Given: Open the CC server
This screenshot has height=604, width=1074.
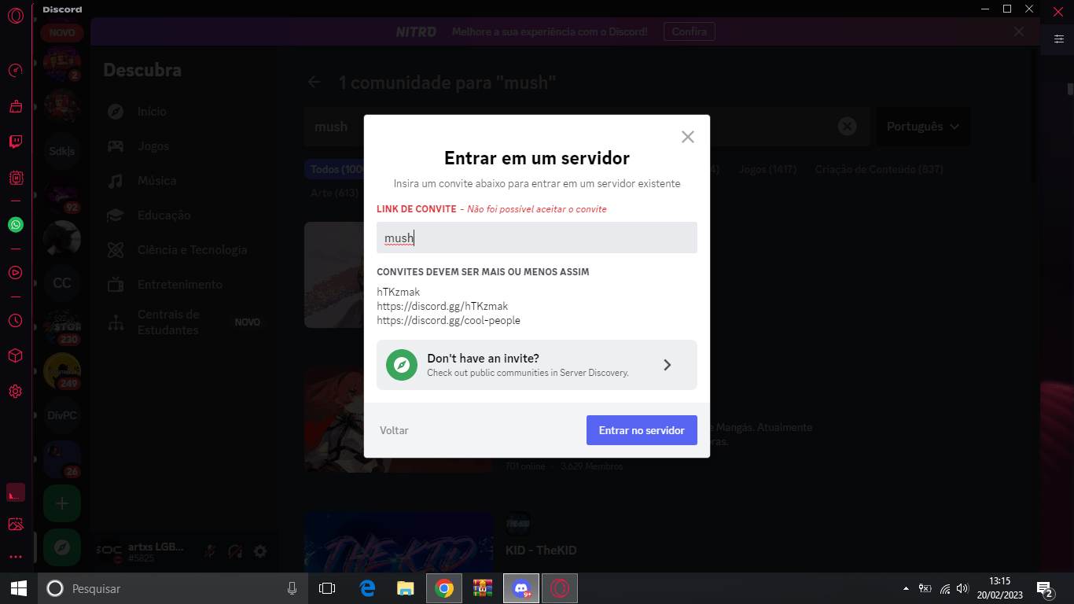Looking at the screenshot, I should [x=62, y=283].
